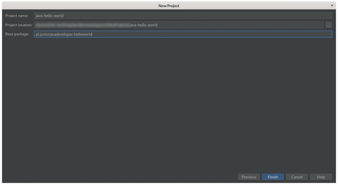Place cursor at "pl" in Base package
338x185 pixels.
(37, 34)
